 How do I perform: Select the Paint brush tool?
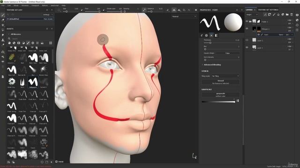click(x=3, y=15)
